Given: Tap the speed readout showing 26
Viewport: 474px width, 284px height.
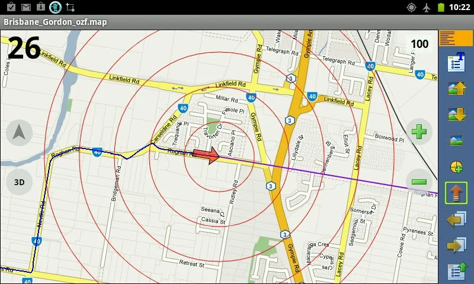Looking at the screenshot, I should [24, 48].
